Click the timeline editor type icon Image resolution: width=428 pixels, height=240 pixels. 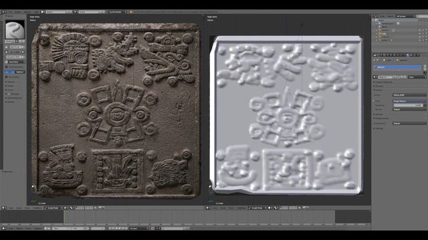[x=3, y=228]
